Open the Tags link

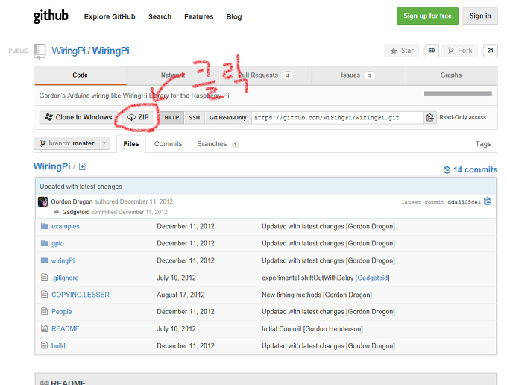coord(483,144)
